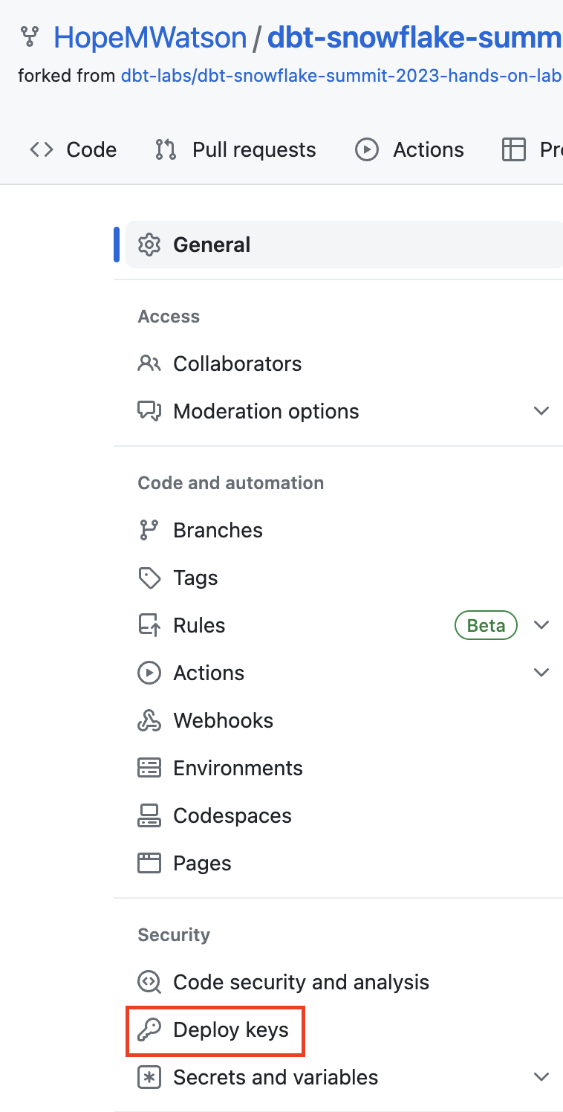The height and width of the screenshot is (1112, 563).
Task: Select the tag icon next to Tags
Action: click(x=149, y=578)
